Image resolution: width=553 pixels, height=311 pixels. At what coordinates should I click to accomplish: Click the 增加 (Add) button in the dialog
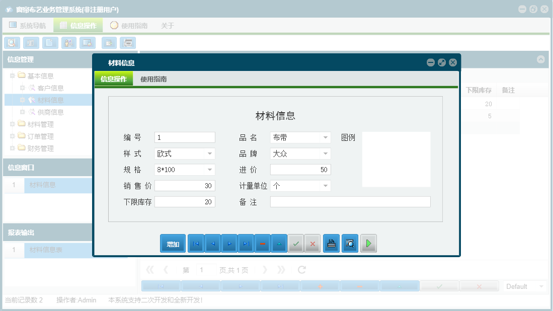[x=173, y=244]
